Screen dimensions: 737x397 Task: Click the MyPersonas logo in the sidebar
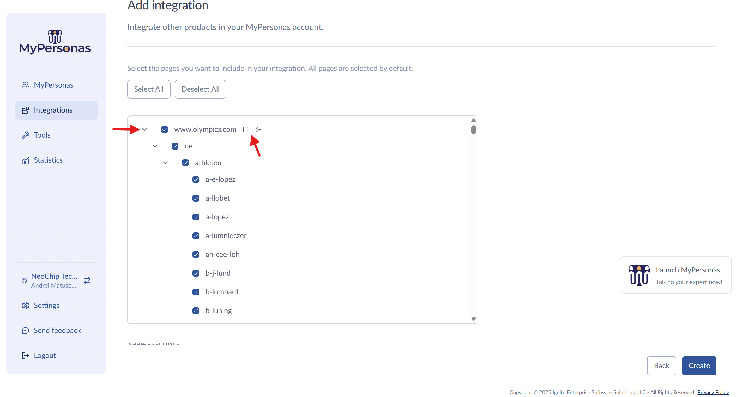point(56,42)
